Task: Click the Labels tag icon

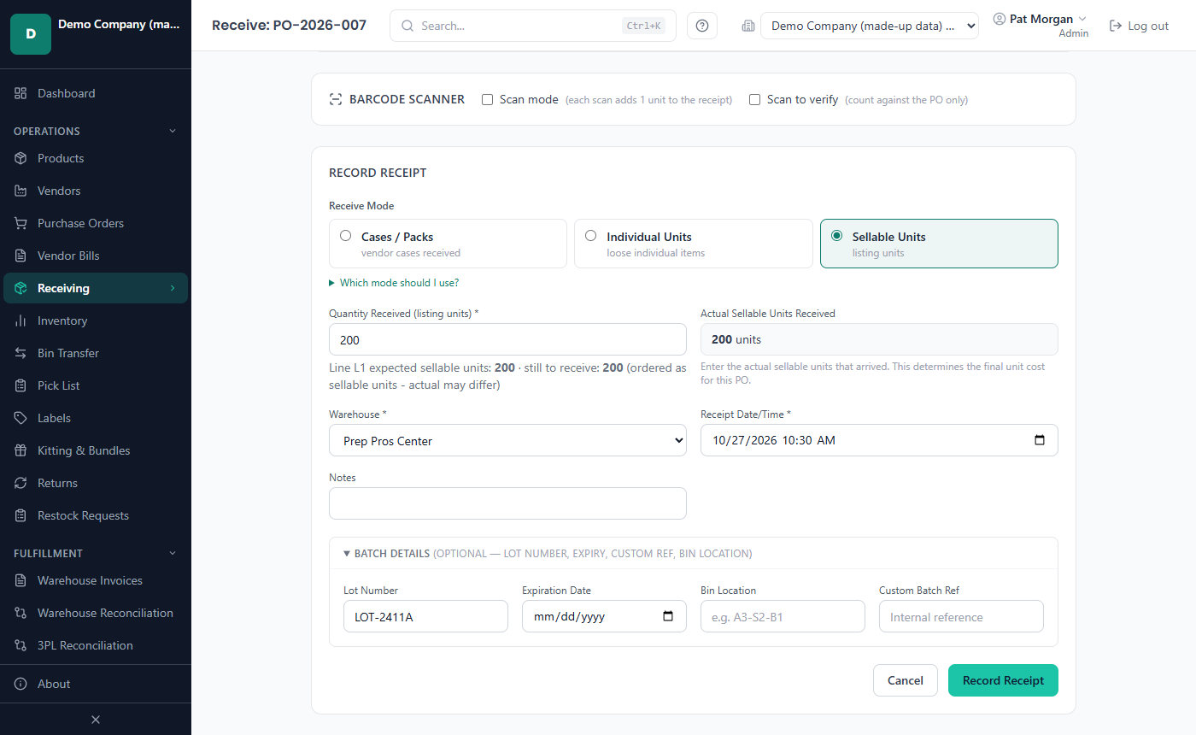Action: pos(21,418)
